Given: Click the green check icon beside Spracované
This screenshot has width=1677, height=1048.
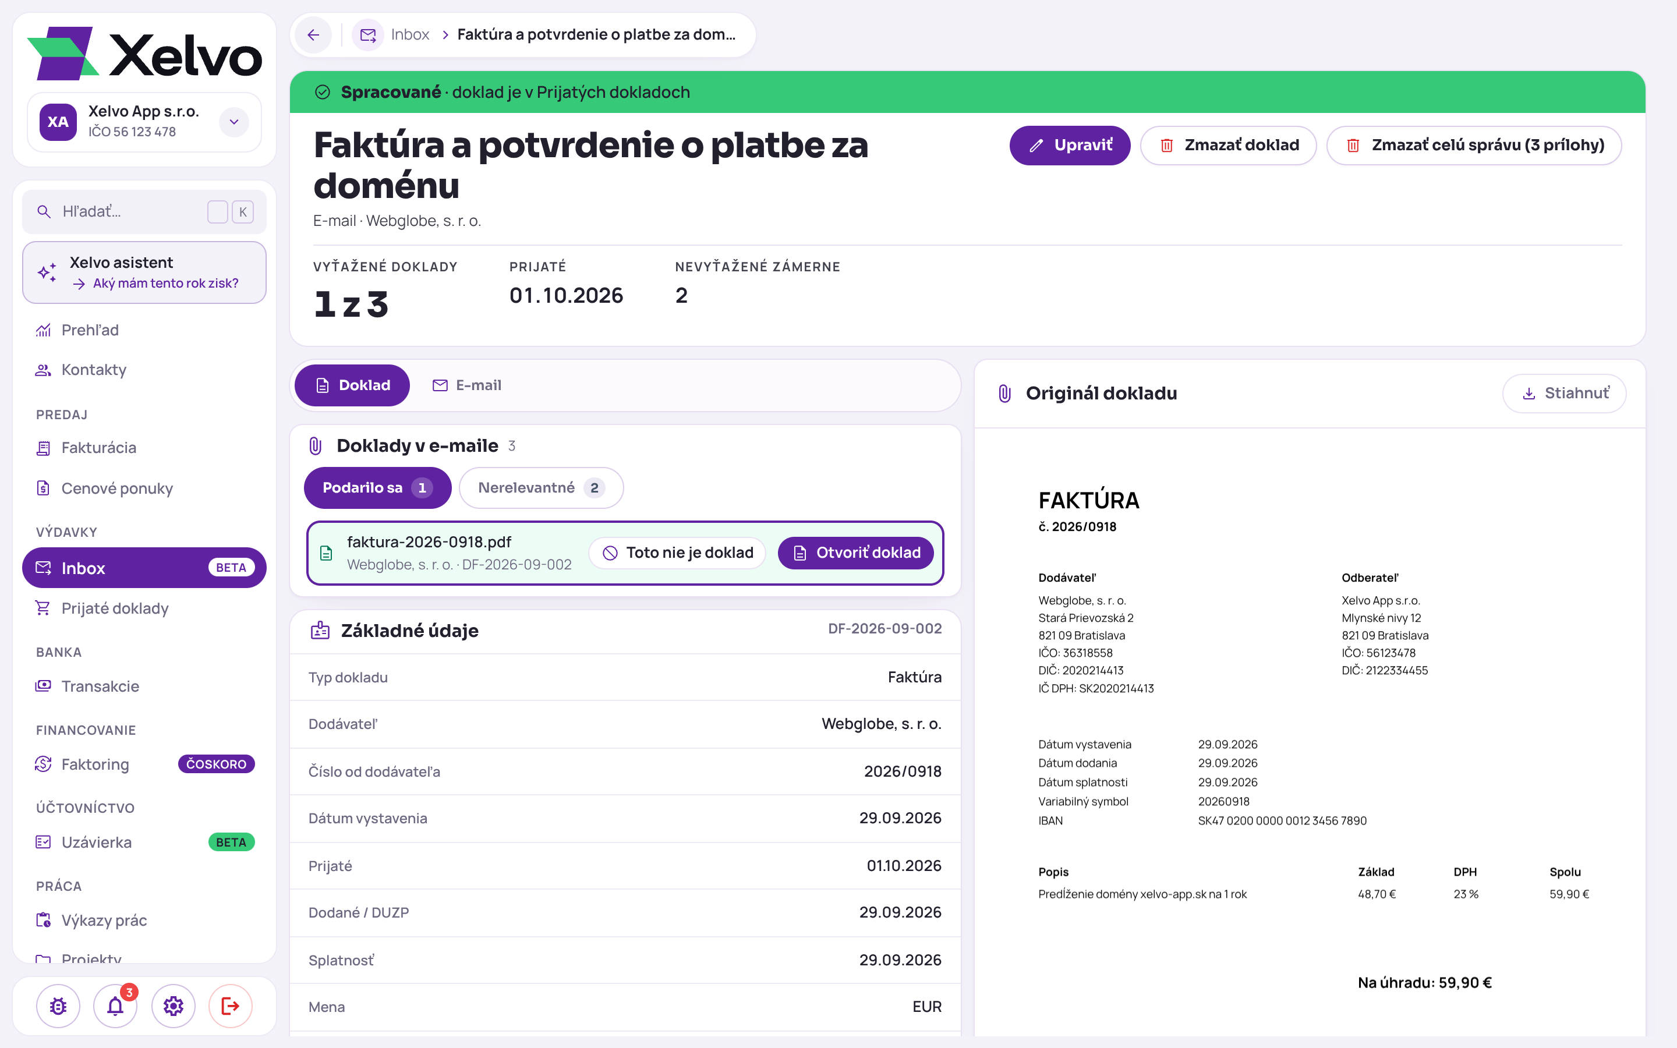Looking at the screenshot, I should (x=322, y=92).
